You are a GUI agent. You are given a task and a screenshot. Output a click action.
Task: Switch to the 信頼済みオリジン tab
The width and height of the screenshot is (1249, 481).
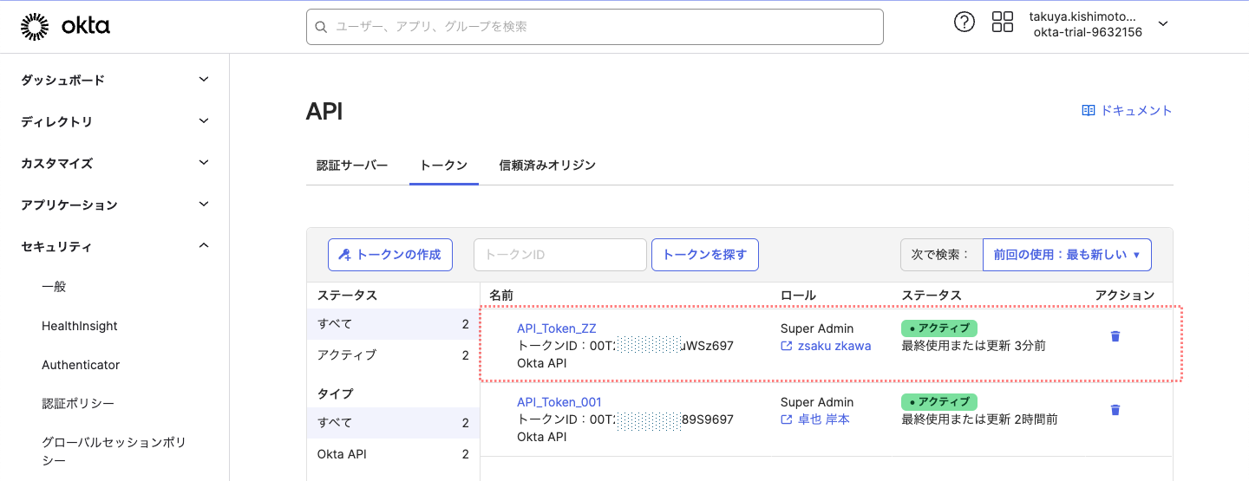[547, 165]
